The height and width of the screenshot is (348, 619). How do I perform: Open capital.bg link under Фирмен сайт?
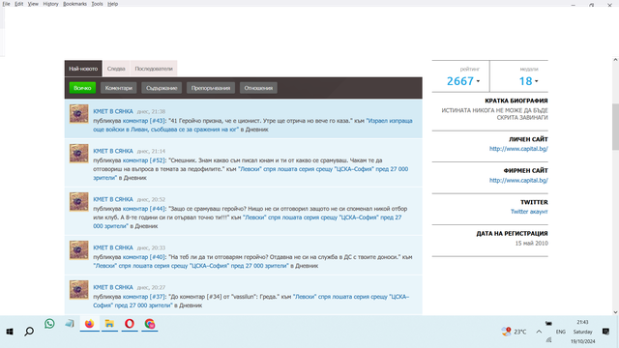point(518,181)
